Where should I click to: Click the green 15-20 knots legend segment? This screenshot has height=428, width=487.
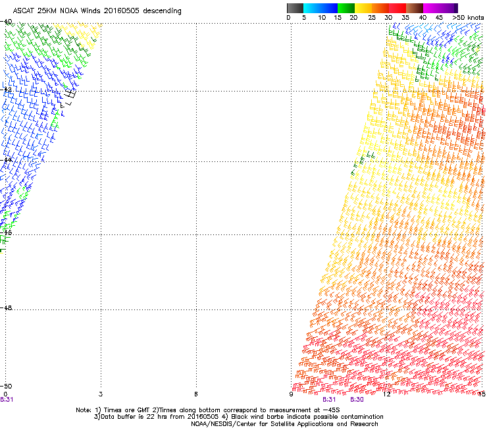tap(346, 8)
